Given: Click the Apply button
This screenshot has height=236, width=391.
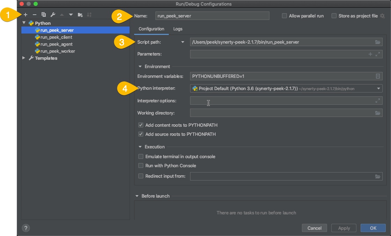Looking at the screenshot, I should pyautogui.click(x=344, y=228).
